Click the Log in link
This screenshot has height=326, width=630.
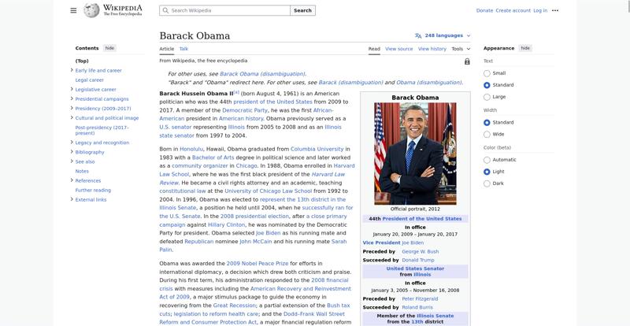click(540, 11)
